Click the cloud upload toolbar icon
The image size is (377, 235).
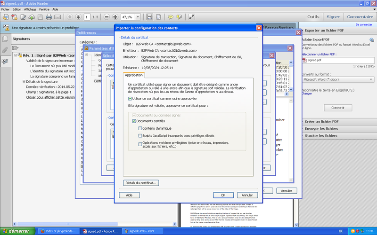click(x=32, y=17)
